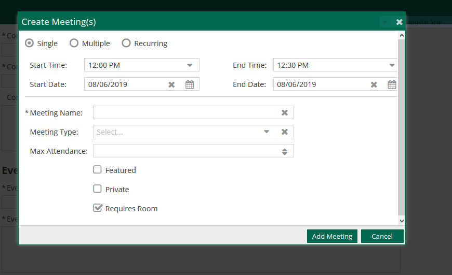Enable the Featured checkbox
This screenshot has height=275, width=452.
tap(97, 170)
